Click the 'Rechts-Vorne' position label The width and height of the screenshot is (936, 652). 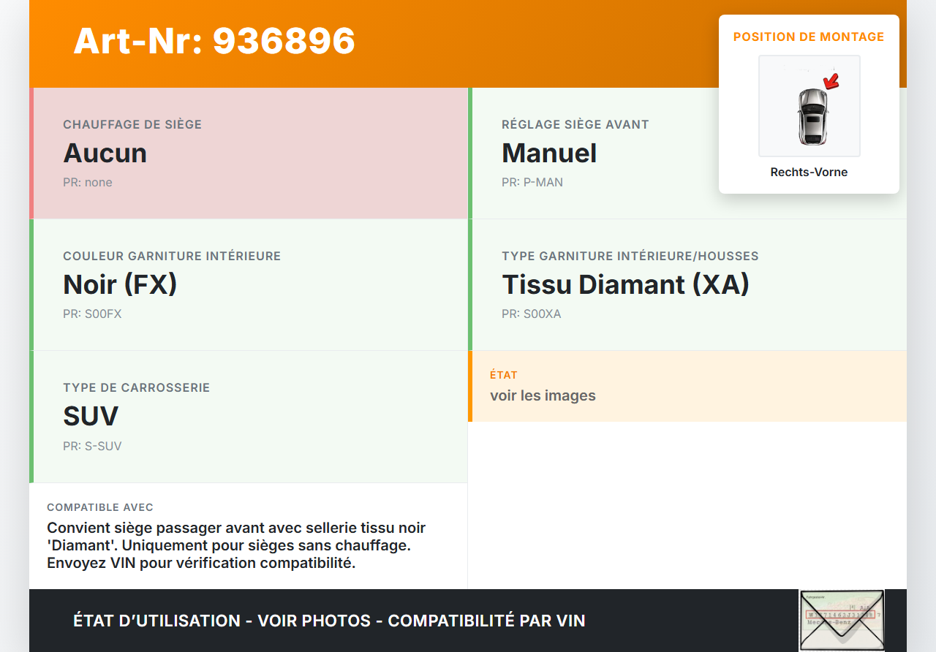tap(809, 173)
